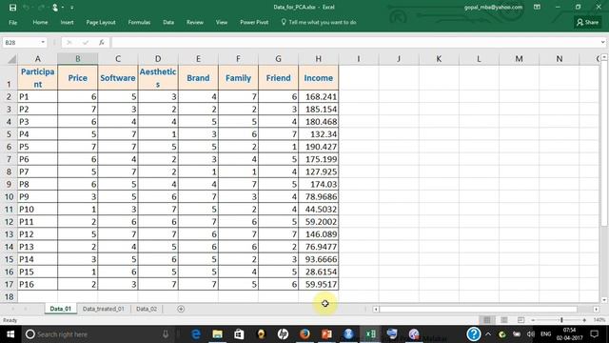Image resolution: width=609 pixels, height=343 pixels.
Task: Click the zoom in plus button
Action: [584, 320]
